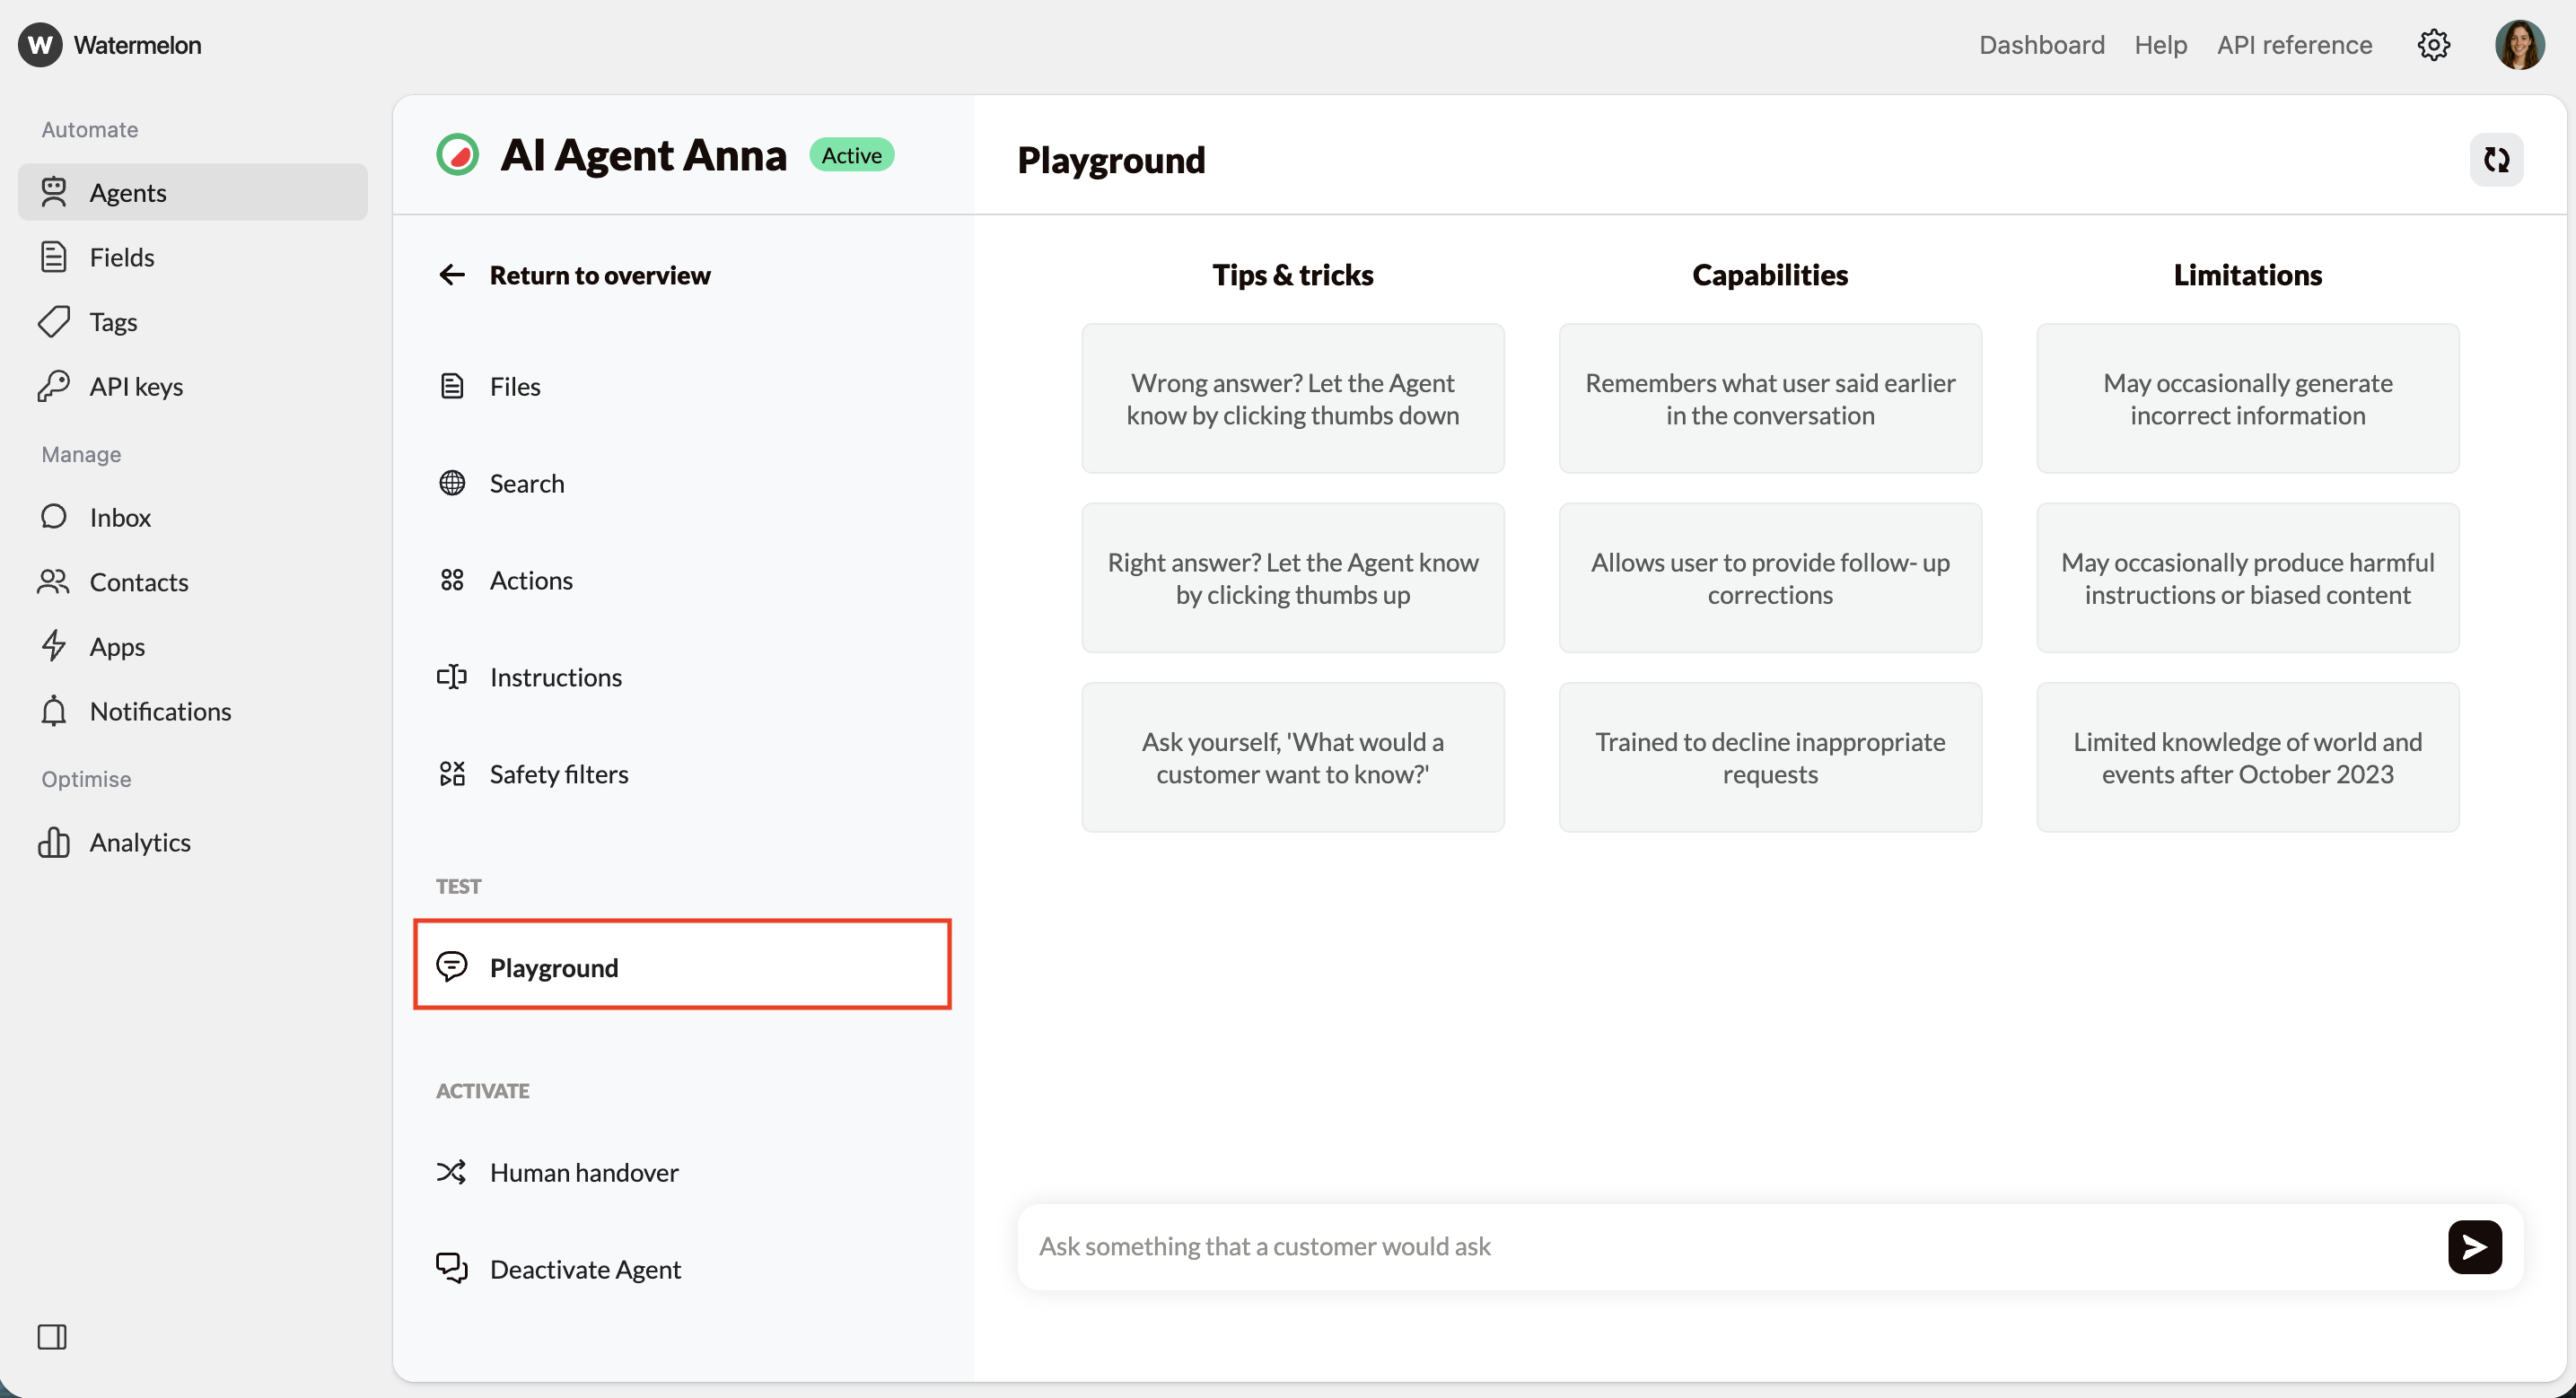Select Safety filters for the agent
Screen dimensions: 2576x1398
point(559,772)
